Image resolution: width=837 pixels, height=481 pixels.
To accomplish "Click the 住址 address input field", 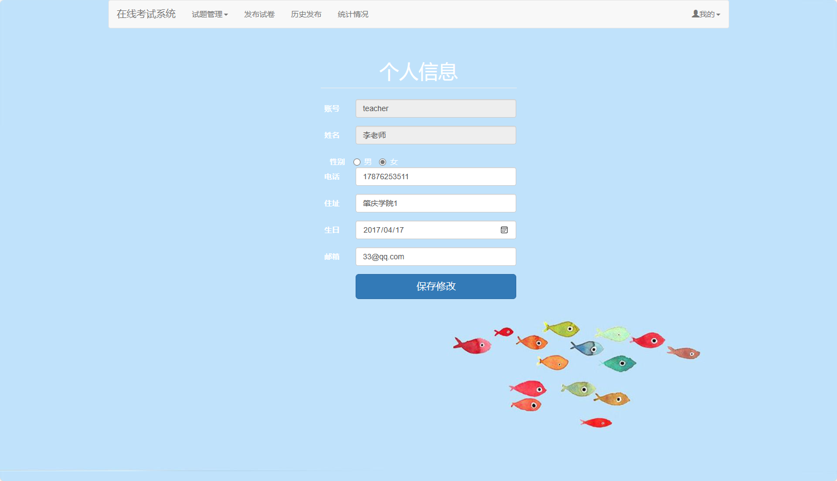I will [x=436, y=203].
